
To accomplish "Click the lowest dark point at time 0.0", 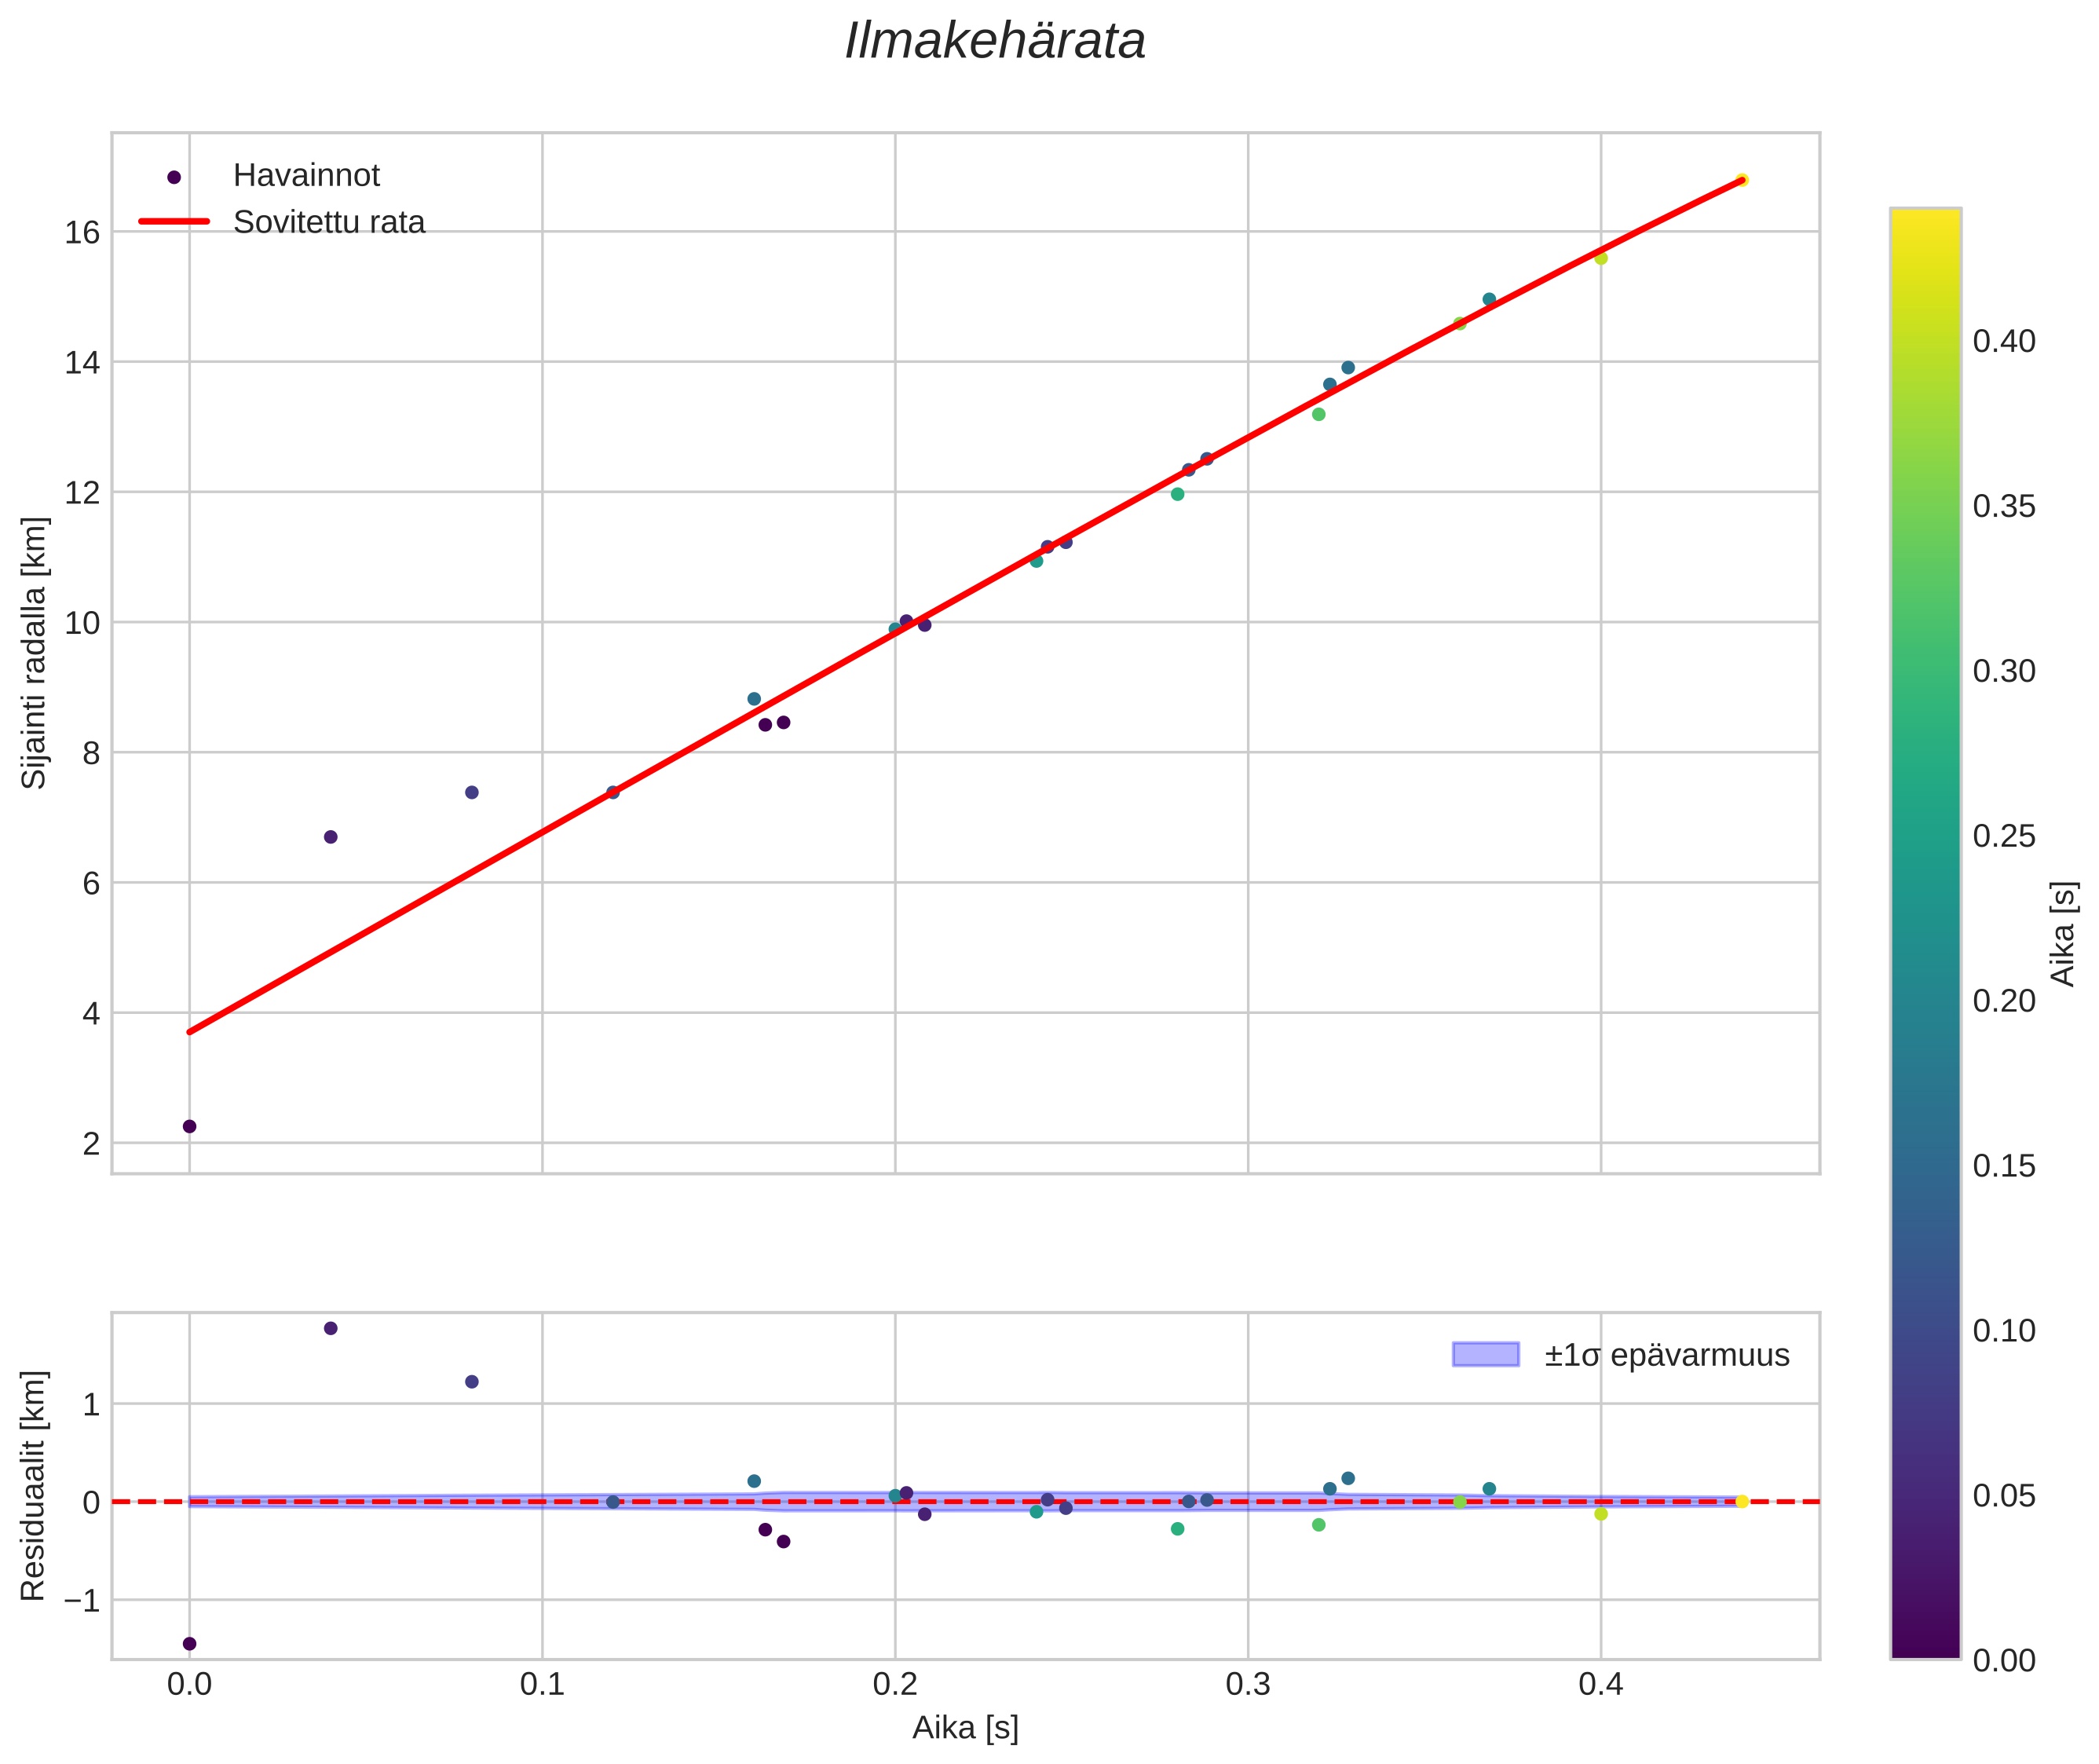I will coord(190,1126).
